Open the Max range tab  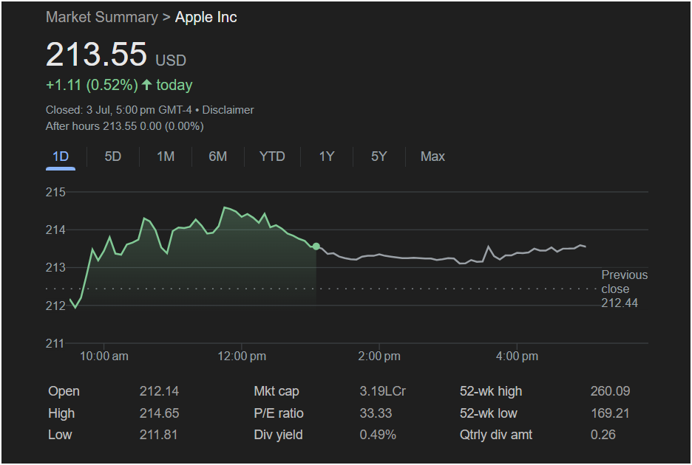(x=432, y=156)
